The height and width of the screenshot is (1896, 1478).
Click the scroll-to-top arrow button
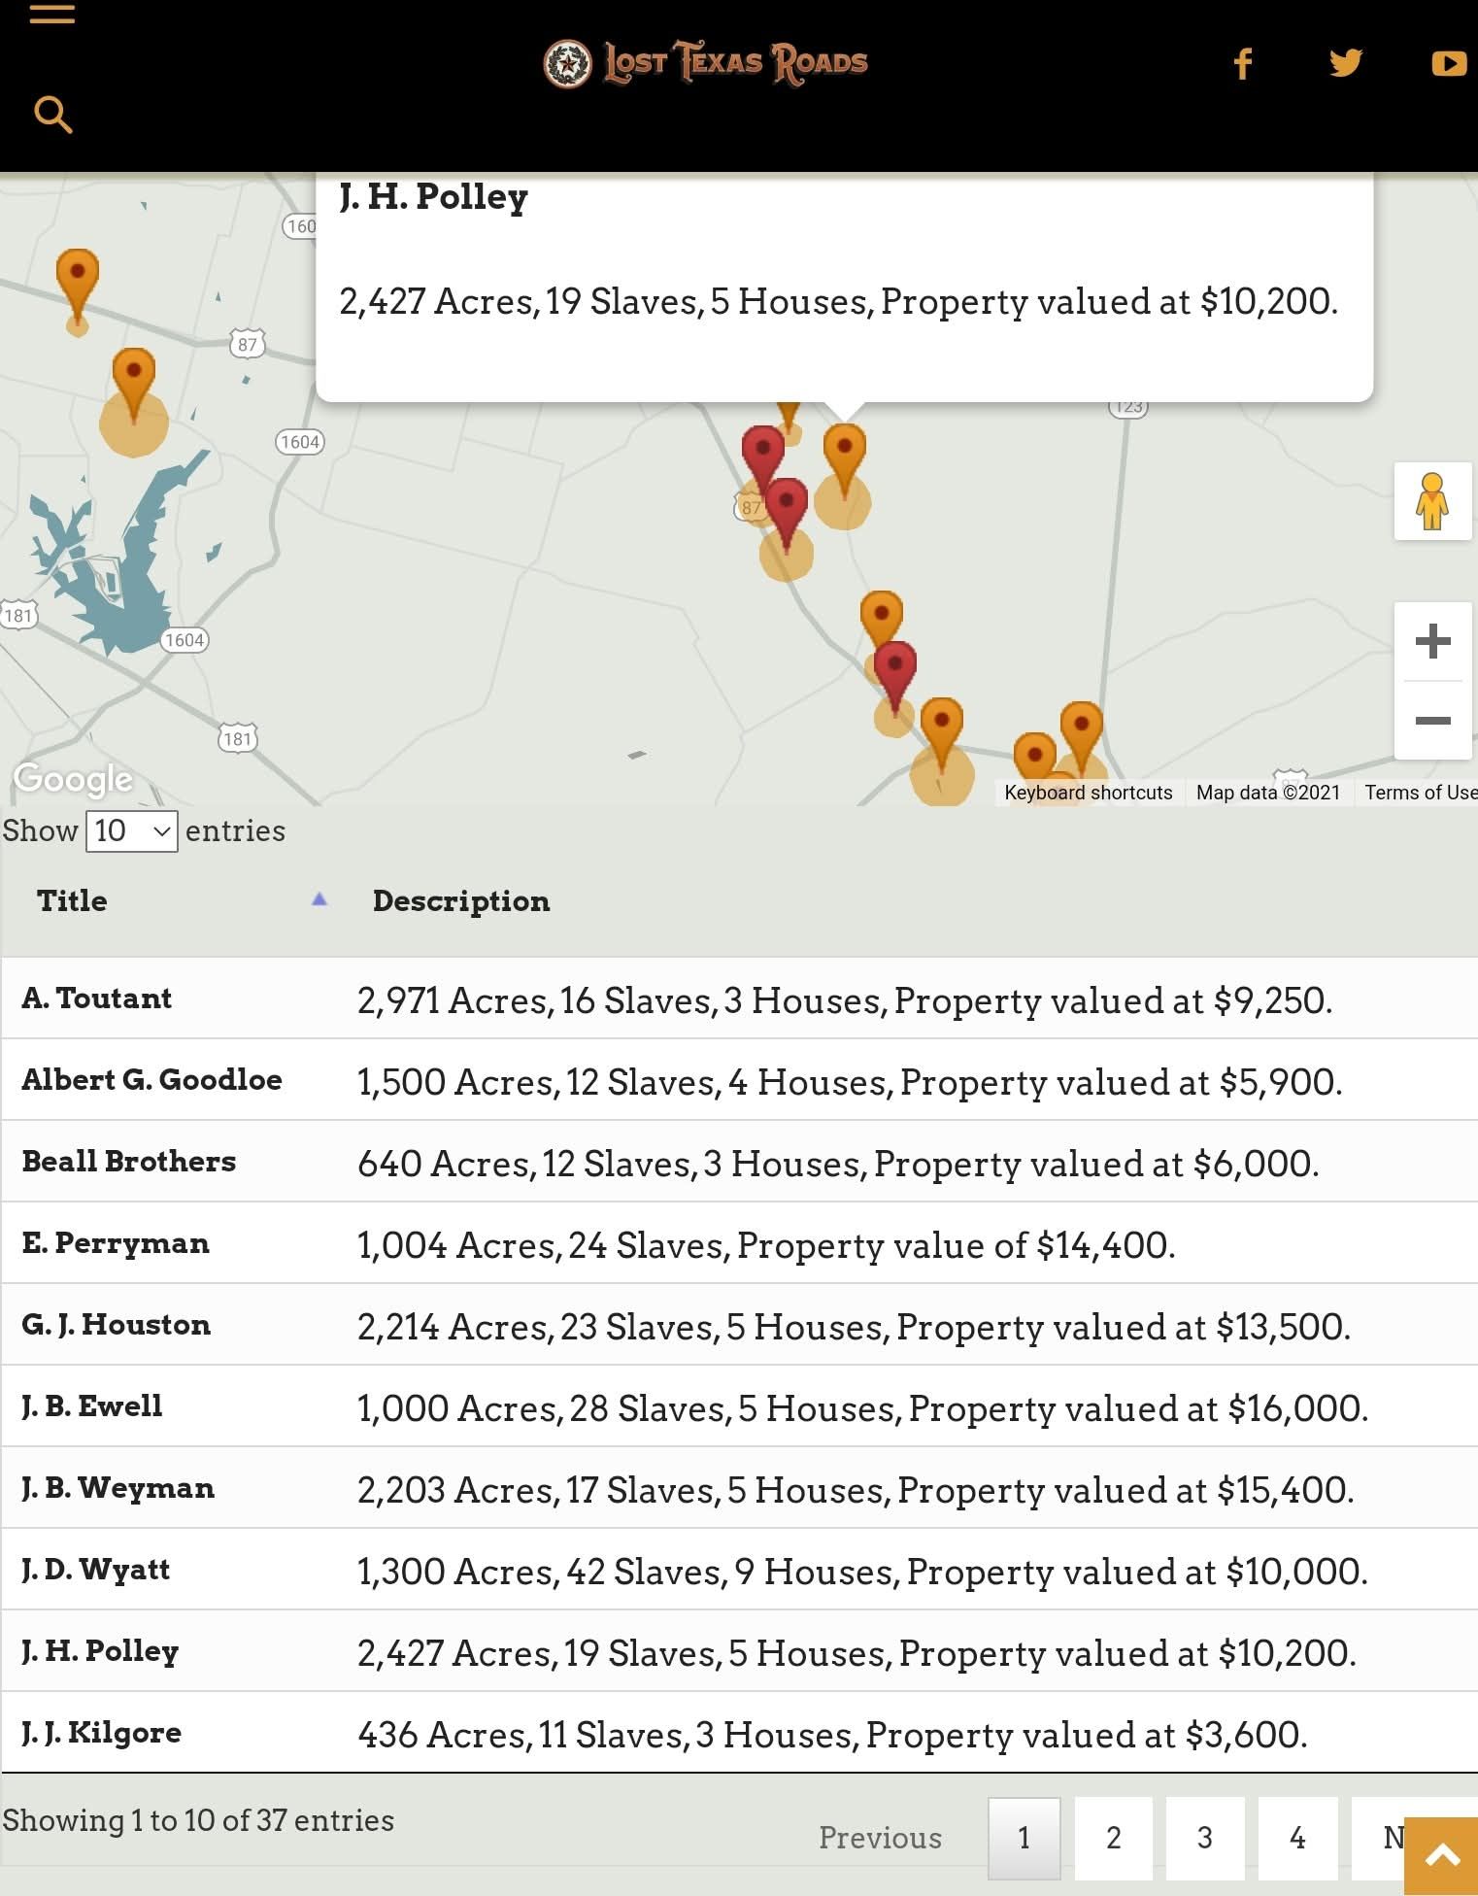pos(1442,1855)
